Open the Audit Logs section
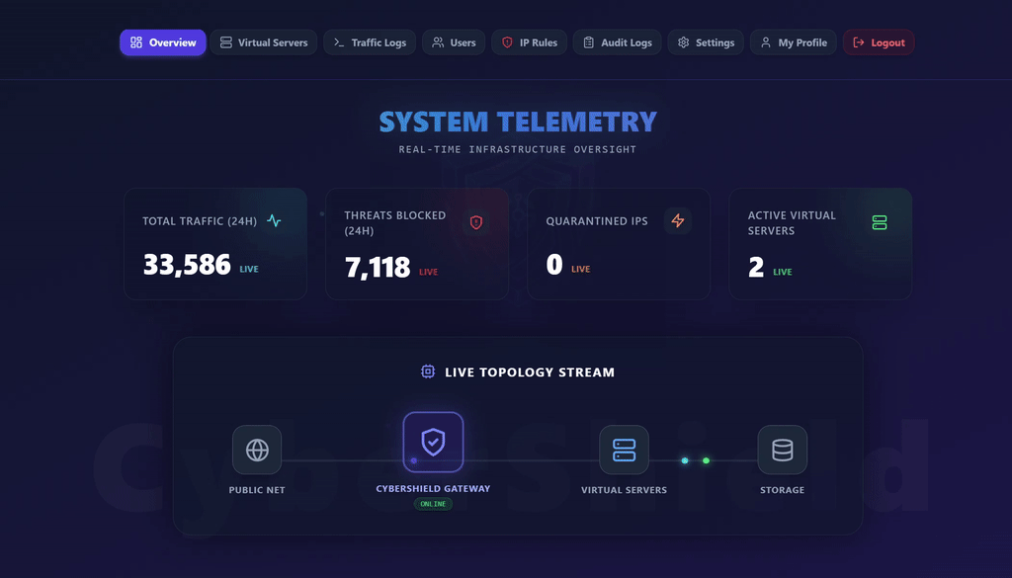Viewport: 1012px width, 578px height. [x=617, y=42]
